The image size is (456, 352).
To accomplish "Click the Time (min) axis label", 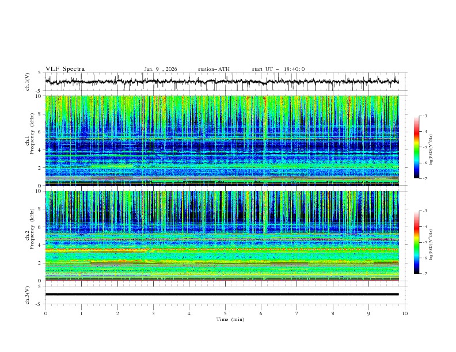I will [x=230, y=319].
